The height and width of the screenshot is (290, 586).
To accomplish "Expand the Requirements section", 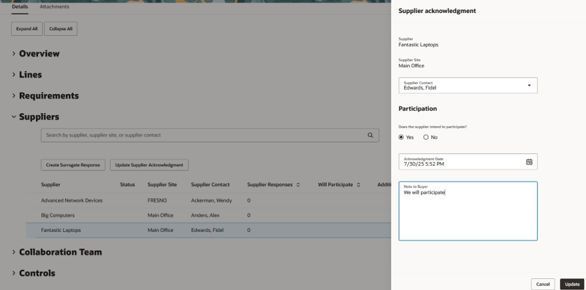I will point(14,96).
